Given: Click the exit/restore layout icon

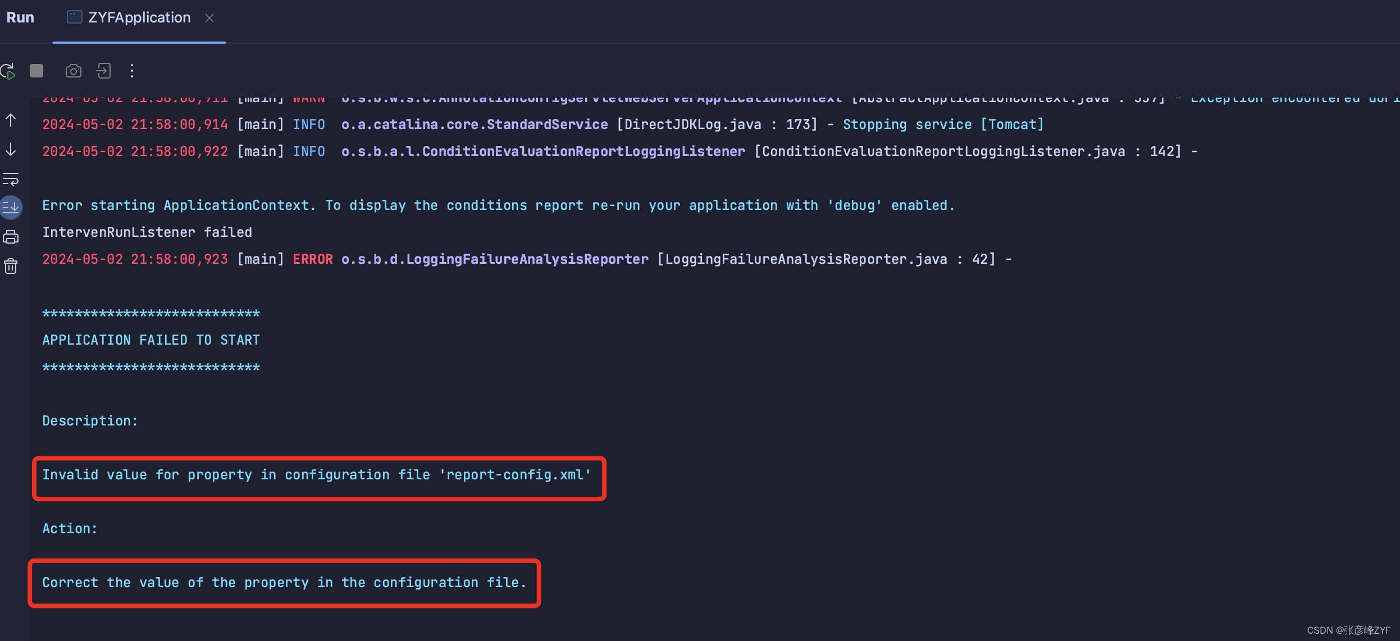Looking at the screenshot, I should (103, 71).
